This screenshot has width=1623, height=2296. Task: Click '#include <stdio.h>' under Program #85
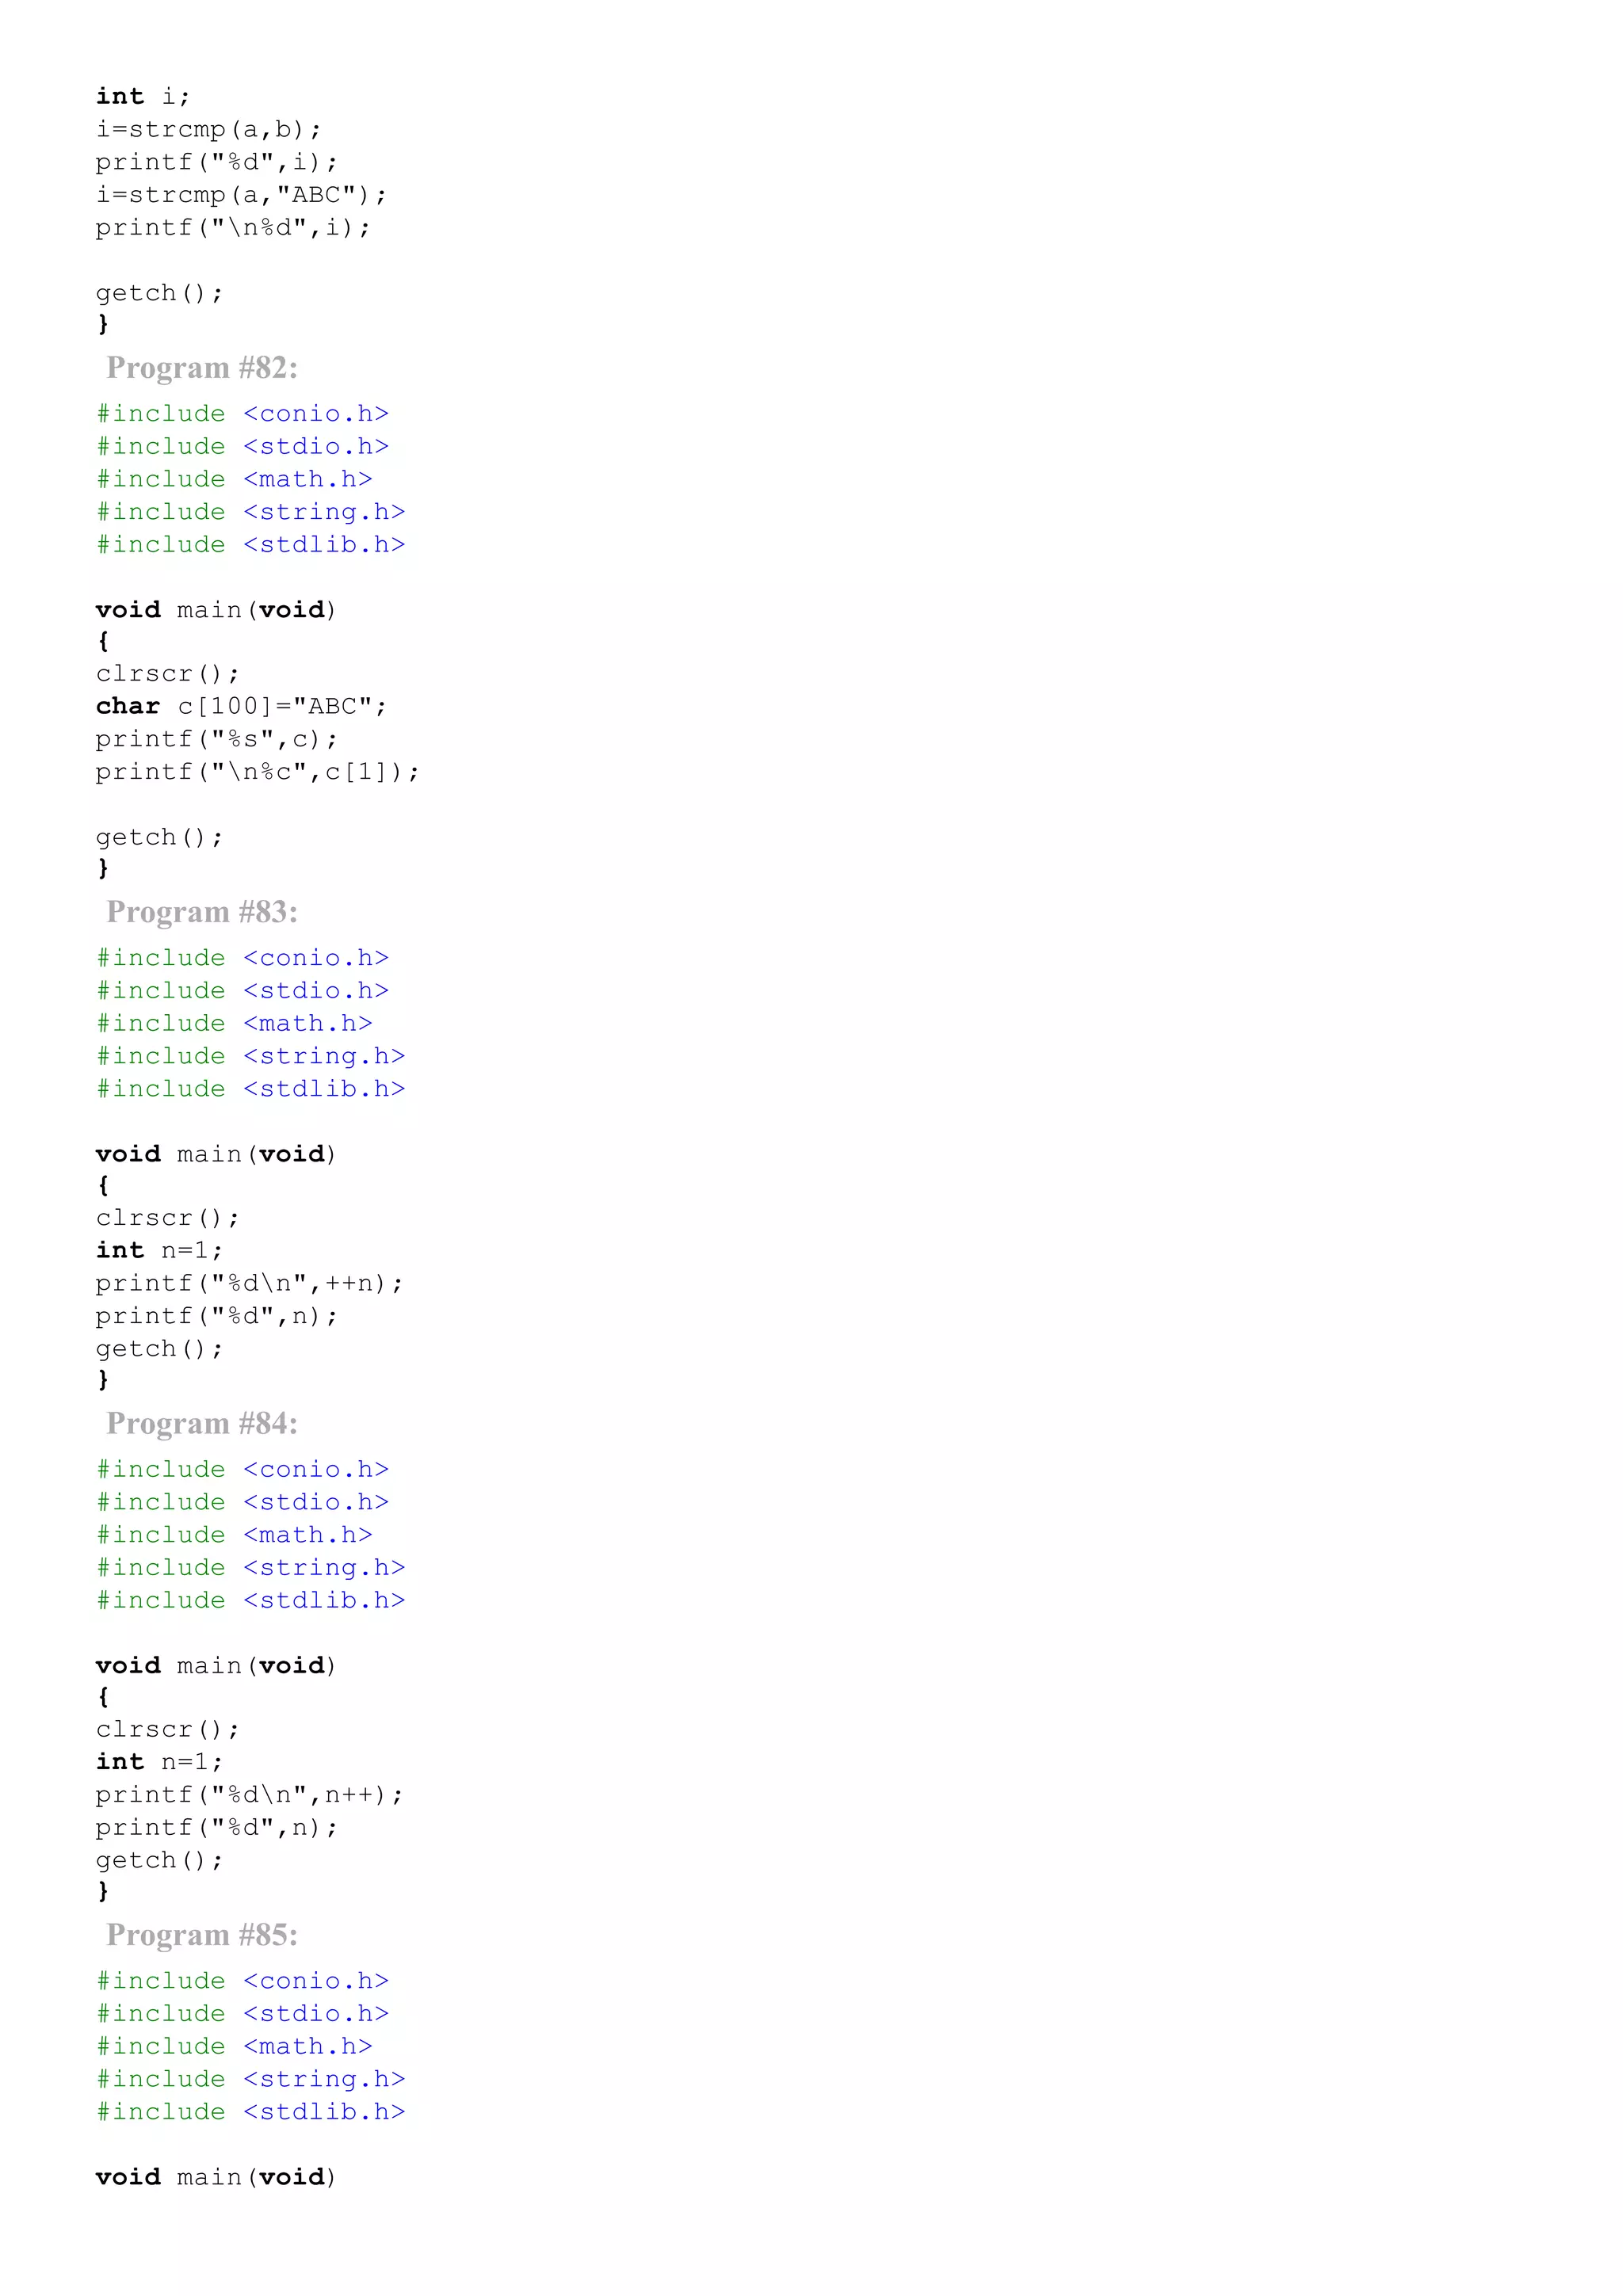pos(243,2014)
